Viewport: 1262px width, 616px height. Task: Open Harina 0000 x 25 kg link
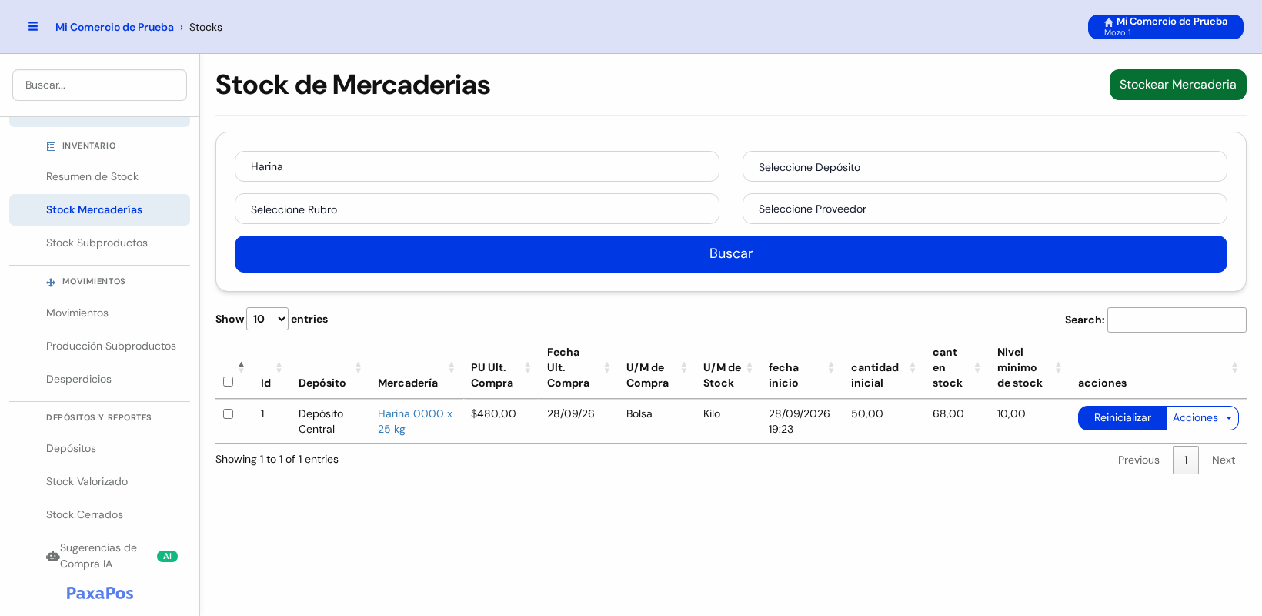(x=415, y=421)
